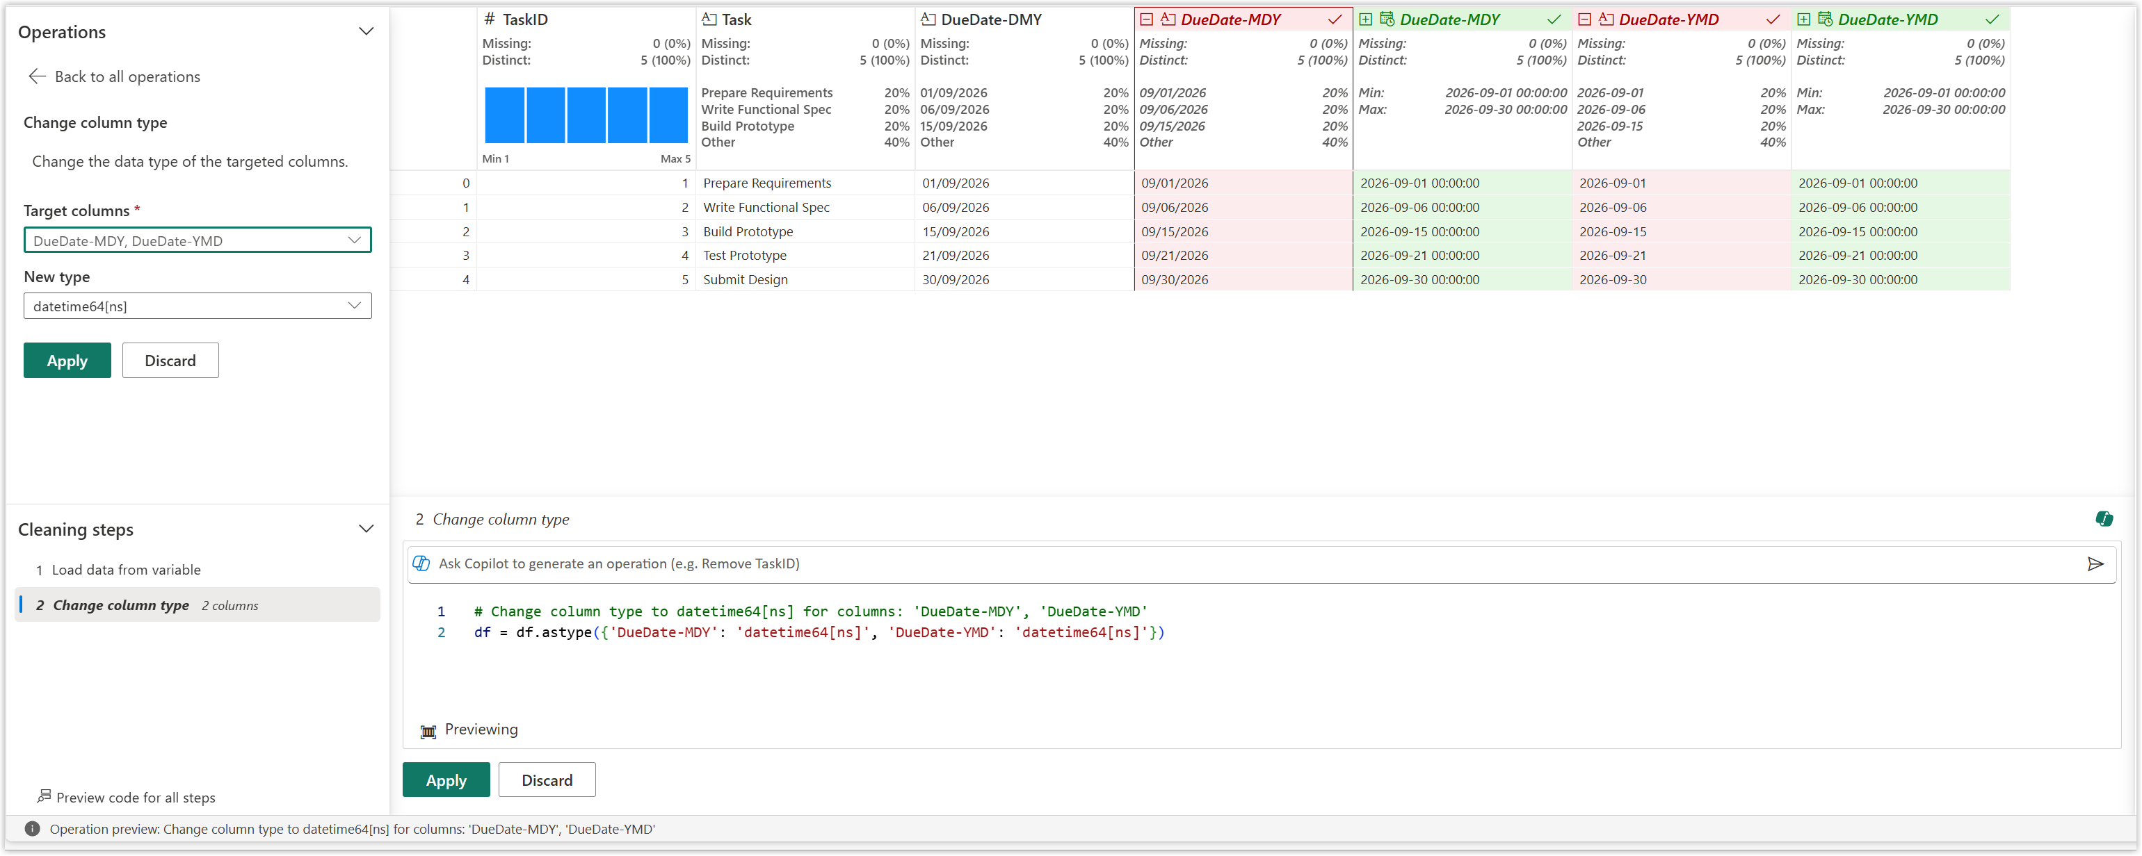Open the Target columns dropdown
This screenshot has width=2142, height=856.
click(197, 240)
